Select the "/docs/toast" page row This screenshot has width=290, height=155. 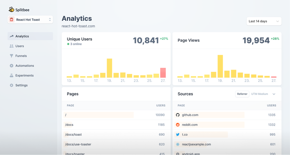pos(116,134)
